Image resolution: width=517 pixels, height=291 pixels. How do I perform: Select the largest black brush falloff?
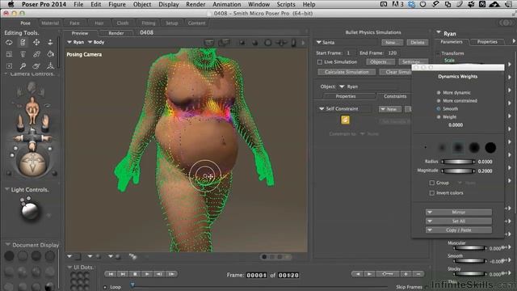point(490,148)
